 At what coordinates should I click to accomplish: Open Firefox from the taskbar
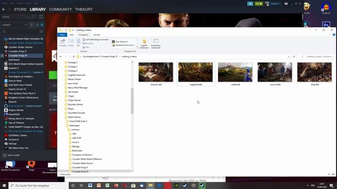(x=116, y=185)
